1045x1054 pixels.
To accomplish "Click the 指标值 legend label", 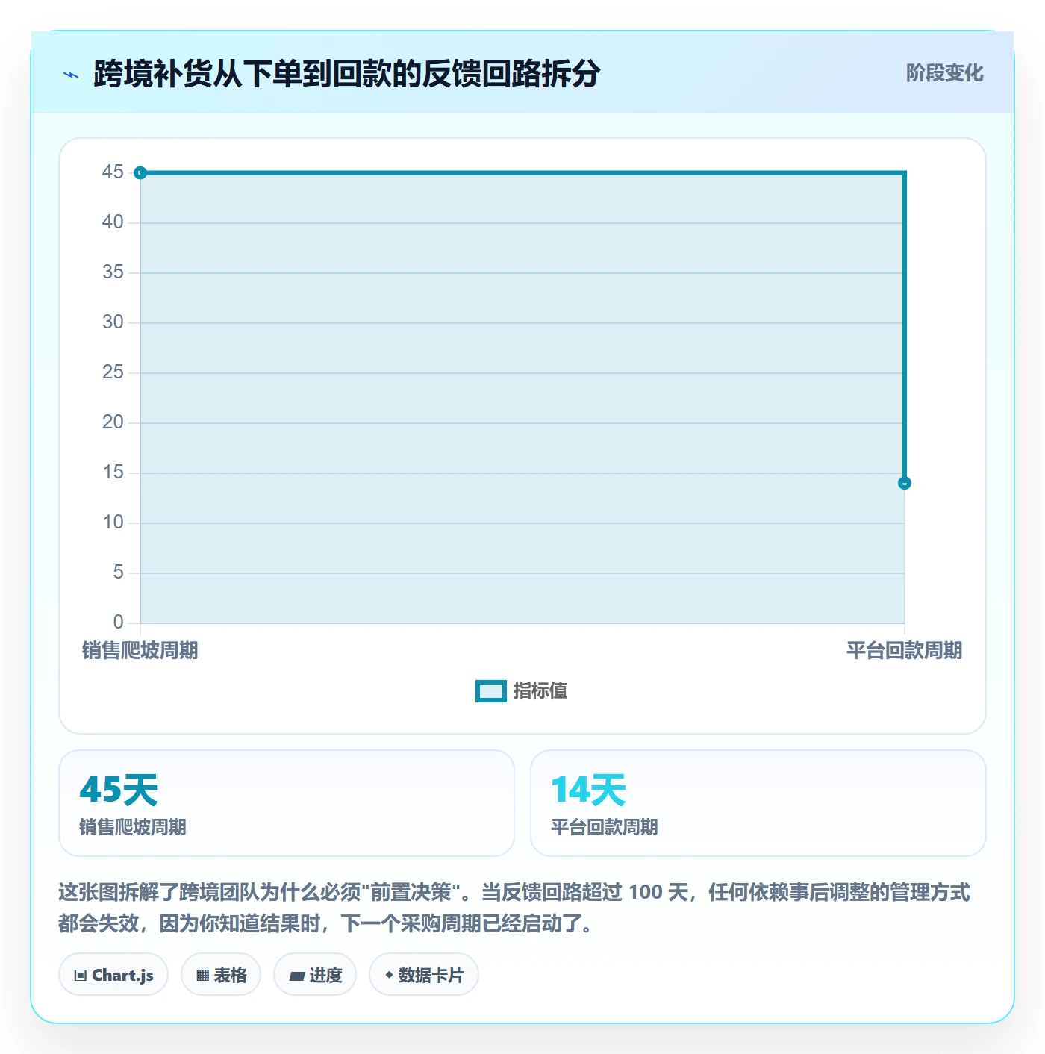I will (540, 691).
